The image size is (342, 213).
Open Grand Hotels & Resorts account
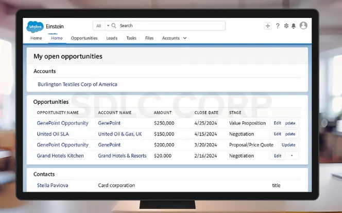tap(122, 156)
